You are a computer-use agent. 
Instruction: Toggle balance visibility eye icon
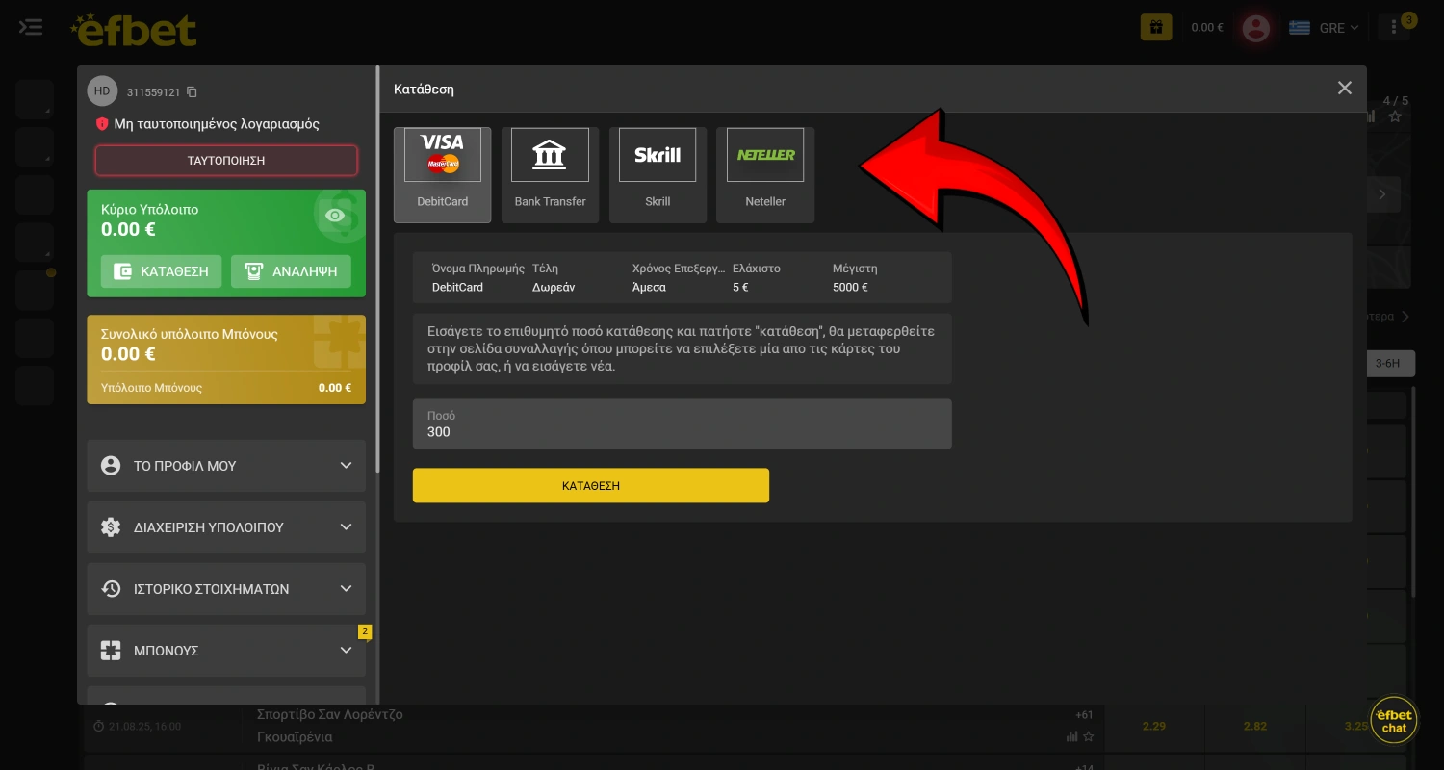point(335,216)
